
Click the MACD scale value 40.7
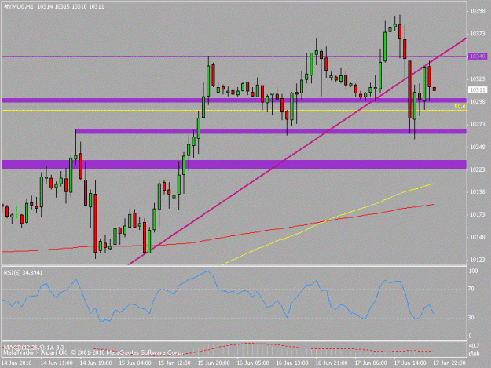[x=474, y=346]
